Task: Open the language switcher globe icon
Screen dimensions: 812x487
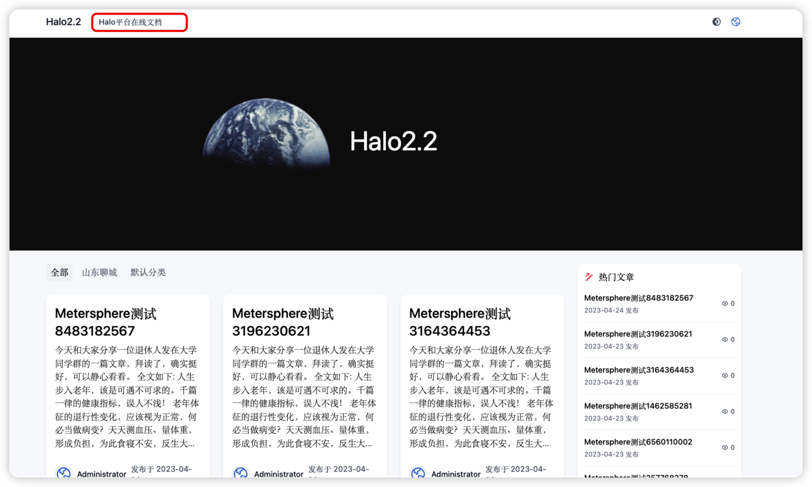Action: point(736,21)
